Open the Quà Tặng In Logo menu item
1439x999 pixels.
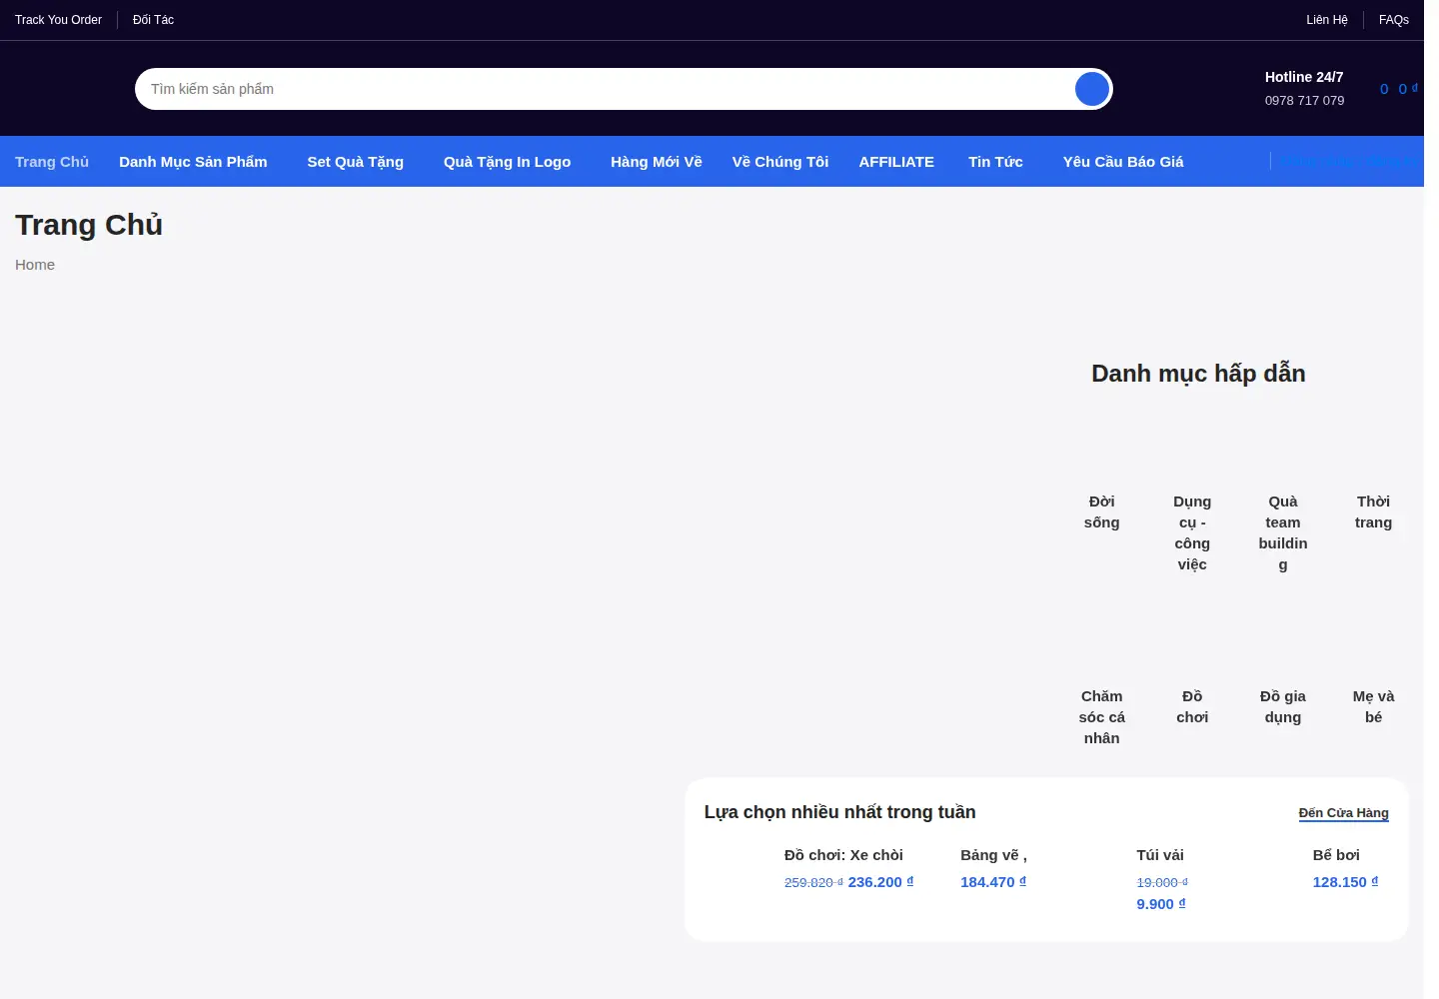(507, 162)
